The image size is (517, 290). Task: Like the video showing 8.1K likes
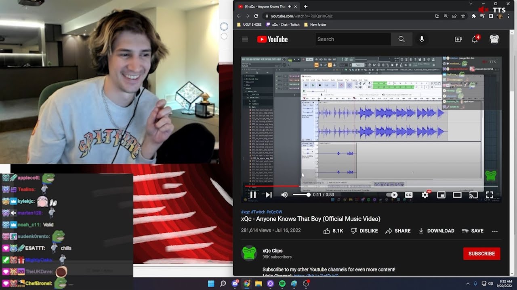(x=333, y=231)
